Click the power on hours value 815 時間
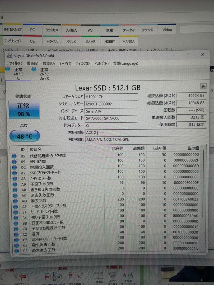Screen dimensions: 214x285 pos(192,125)
